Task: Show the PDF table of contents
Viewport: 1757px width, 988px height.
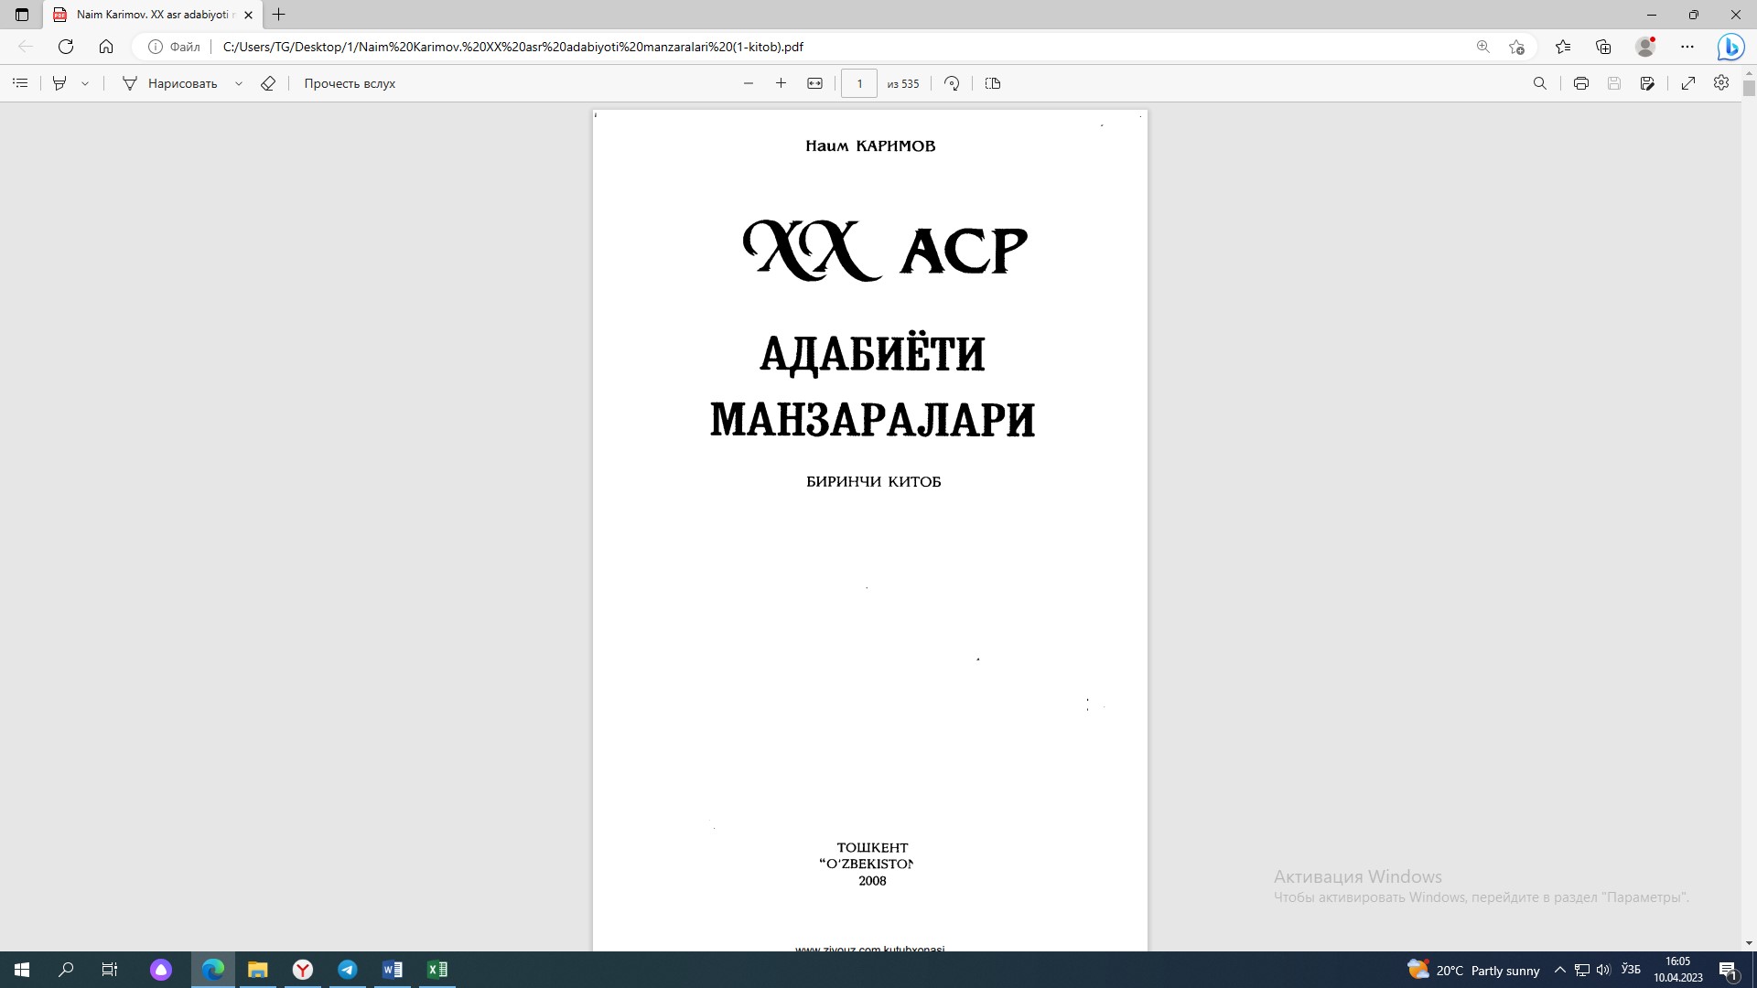Action: coord(20,83)
